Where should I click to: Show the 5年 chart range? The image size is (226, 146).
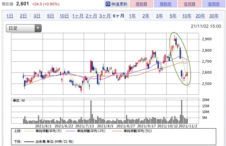pos(173,16)
